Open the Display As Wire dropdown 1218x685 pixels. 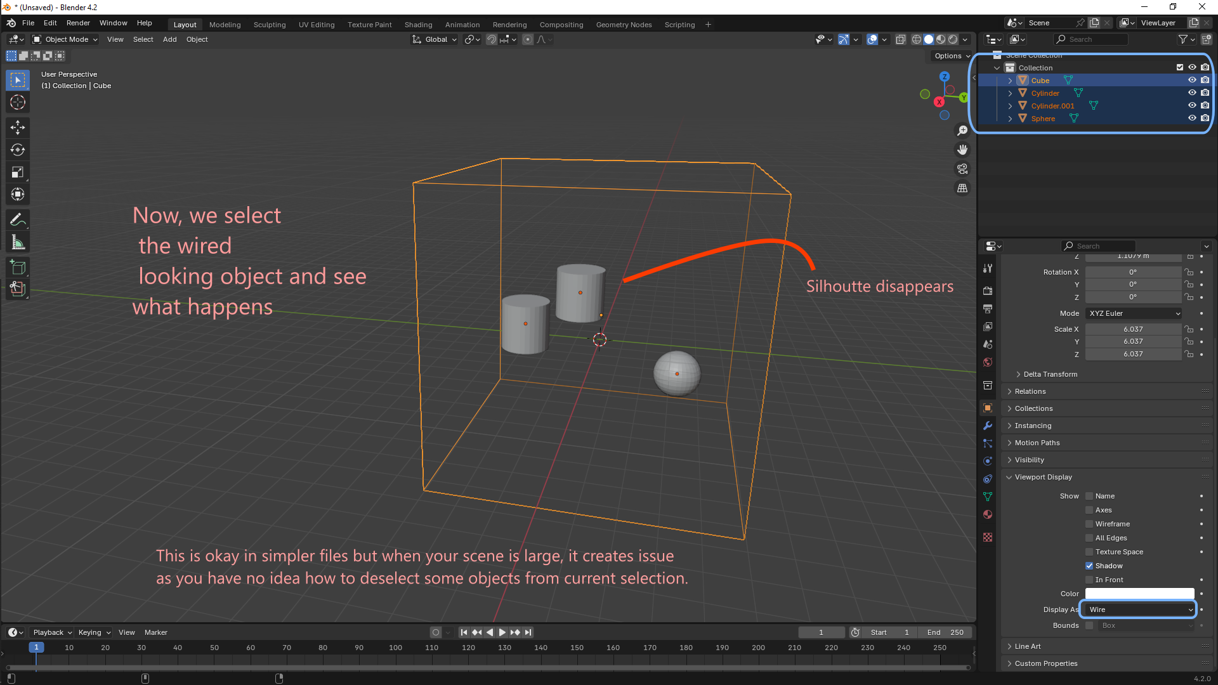pos(1139,610)
